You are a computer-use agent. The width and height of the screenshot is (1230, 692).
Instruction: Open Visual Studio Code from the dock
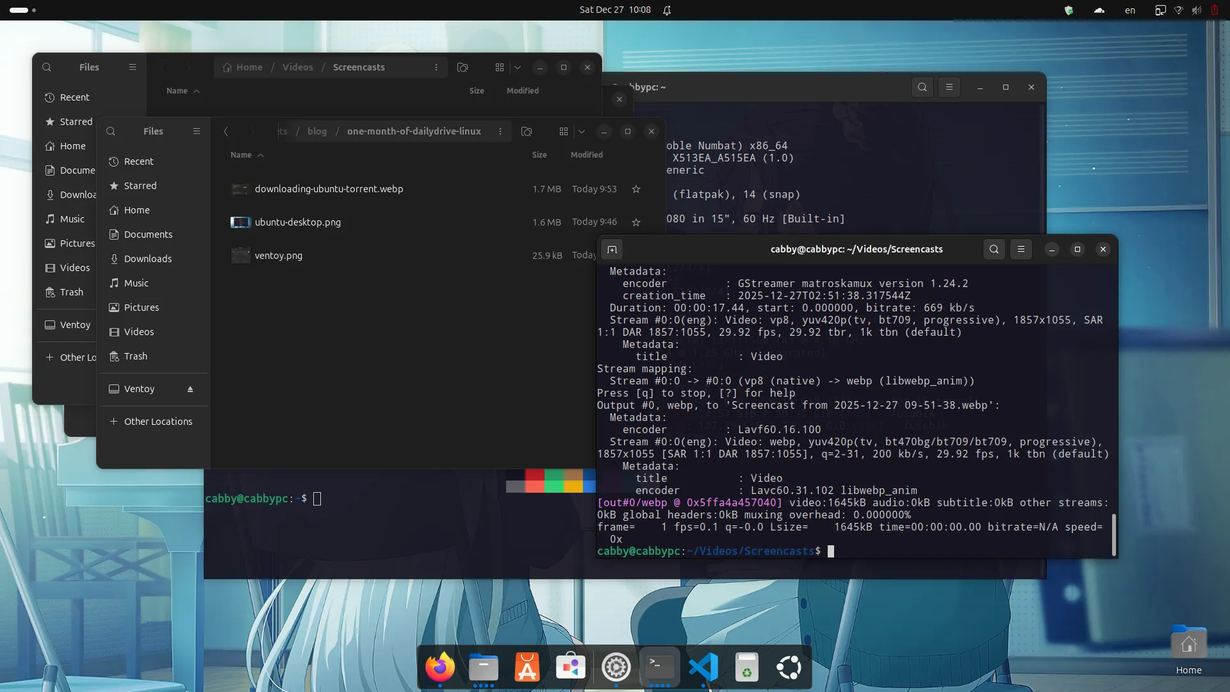pyautogui.click(x=703, y=667)
